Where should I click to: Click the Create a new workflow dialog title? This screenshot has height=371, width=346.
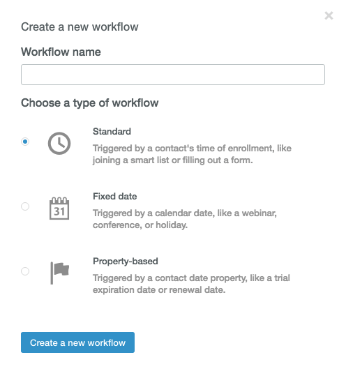pyautogui.click(x=80, y=26)
